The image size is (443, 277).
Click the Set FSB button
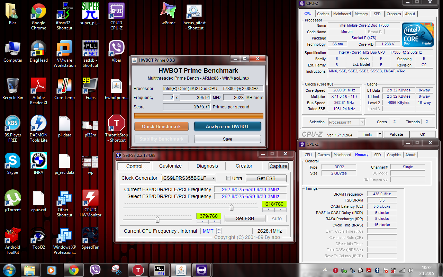pos(245,218)
